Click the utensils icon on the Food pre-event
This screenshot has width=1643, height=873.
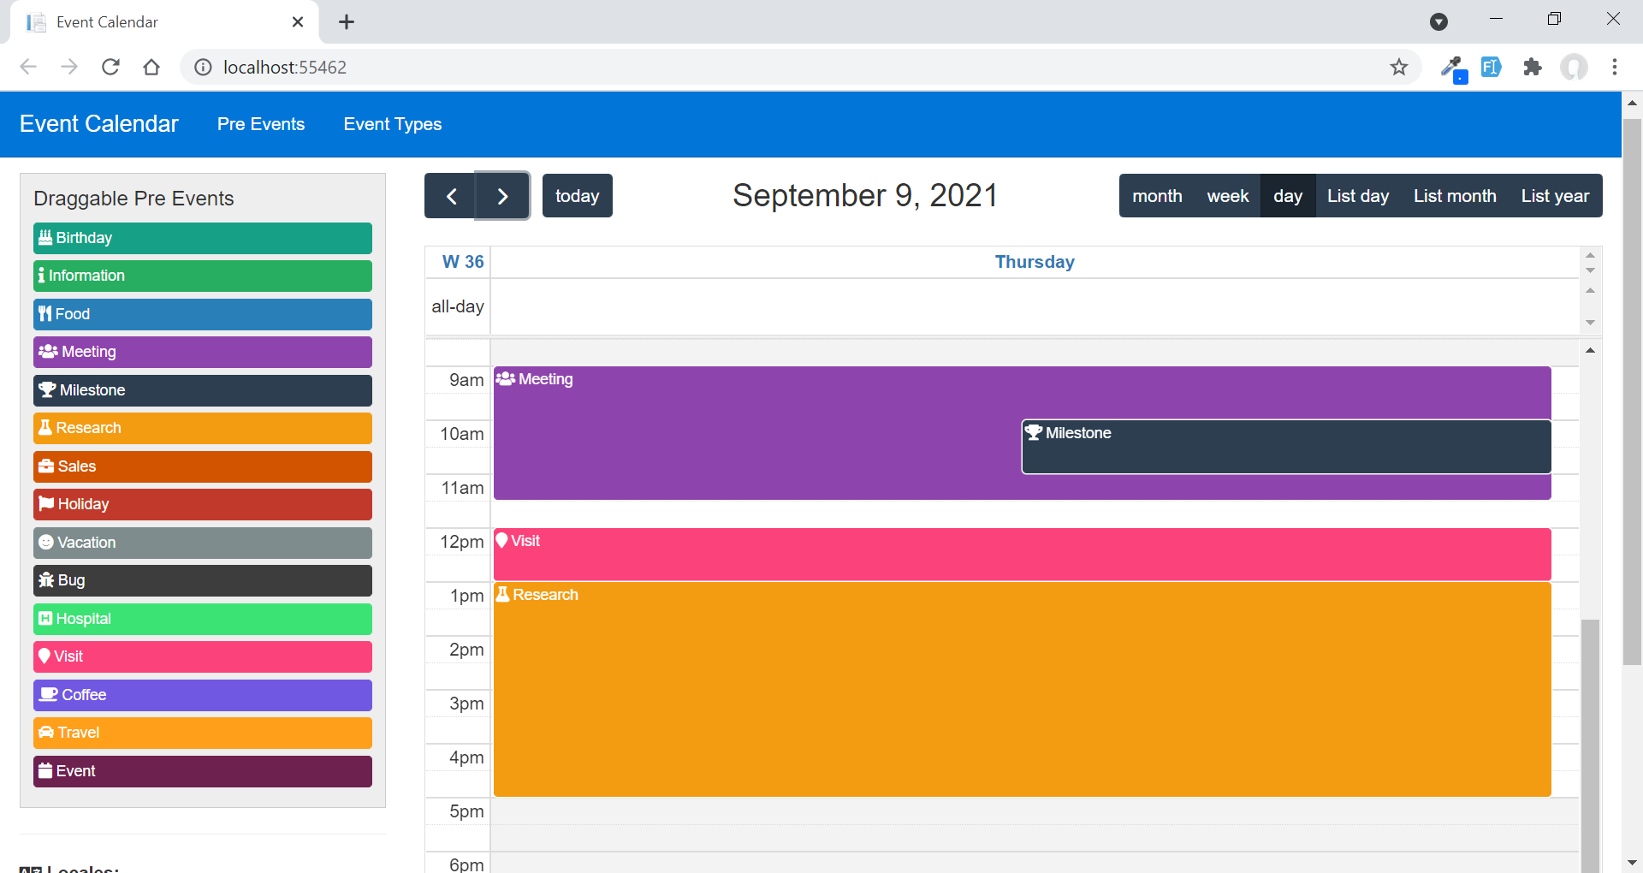pos(45,313)
